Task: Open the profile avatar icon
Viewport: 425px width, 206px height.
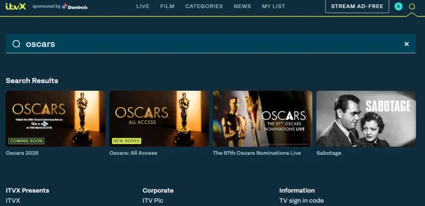Action: (398, 6)
